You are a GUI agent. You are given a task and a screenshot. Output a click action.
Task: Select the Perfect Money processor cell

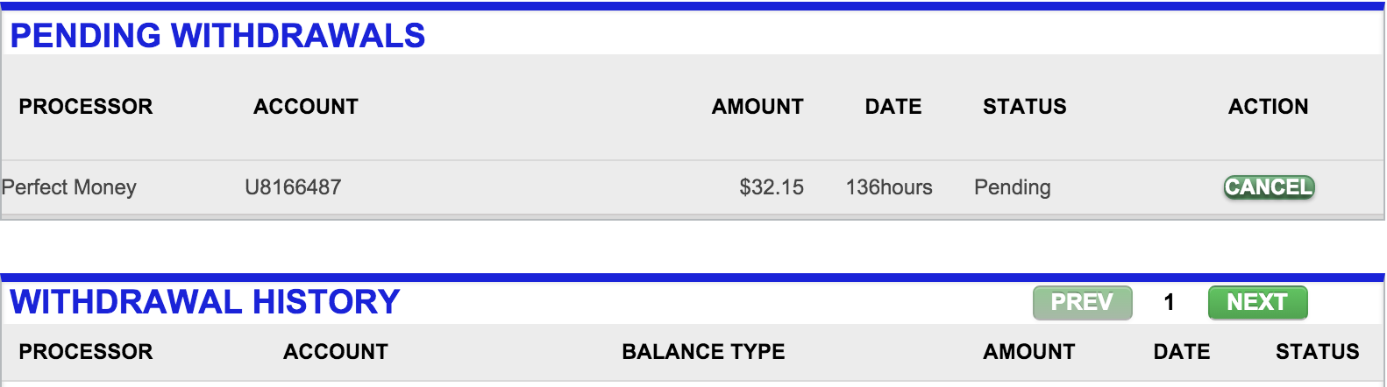point(69,187)
